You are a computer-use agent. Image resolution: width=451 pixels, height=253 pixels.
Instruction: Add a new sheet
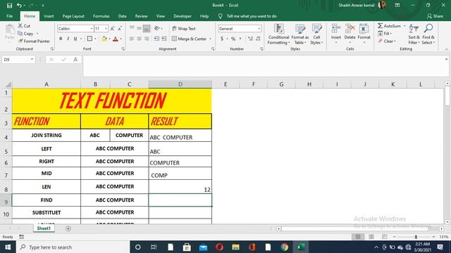point(68,228)
